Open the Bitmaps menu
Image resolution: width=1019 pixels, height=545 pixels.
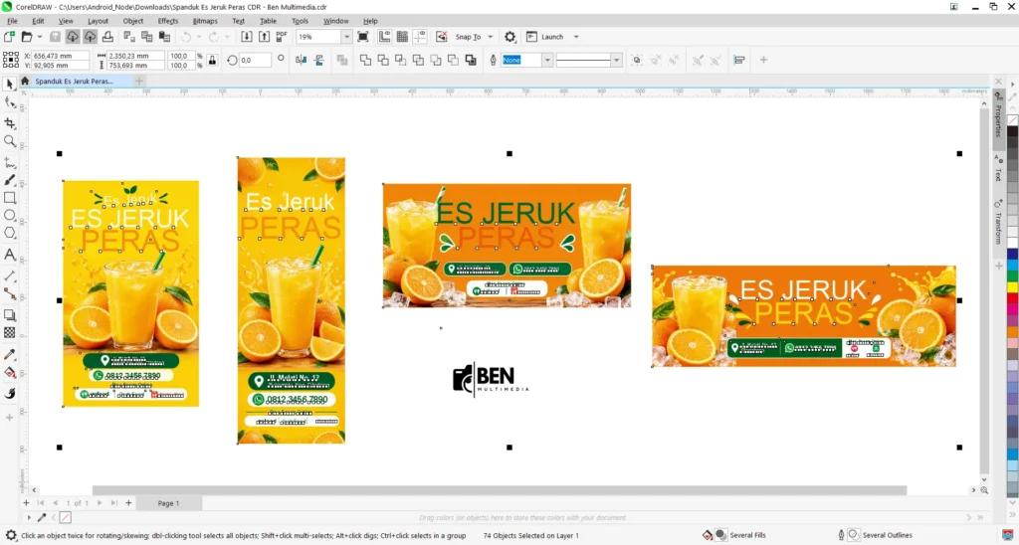coord(205,21)
